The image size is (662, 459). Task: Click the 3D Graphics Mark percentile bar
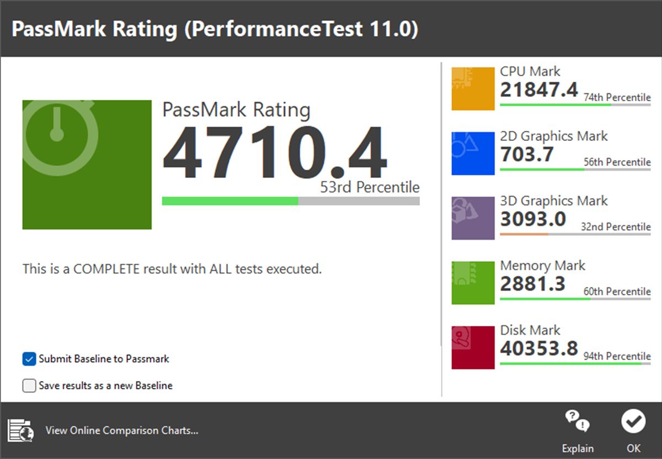[x=575, y=234]
